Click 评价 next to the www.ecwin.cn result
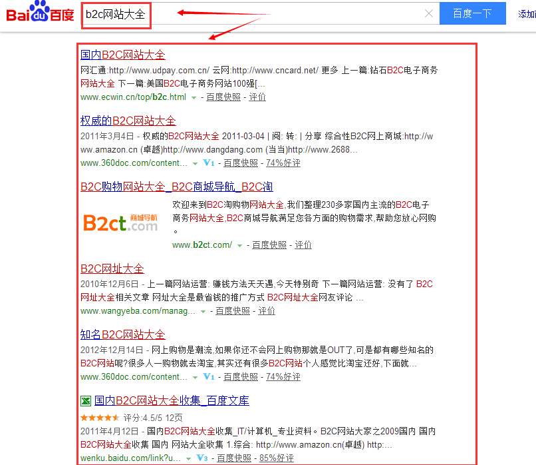The height and width of the screenshot is (465, 536). (257, 97)
